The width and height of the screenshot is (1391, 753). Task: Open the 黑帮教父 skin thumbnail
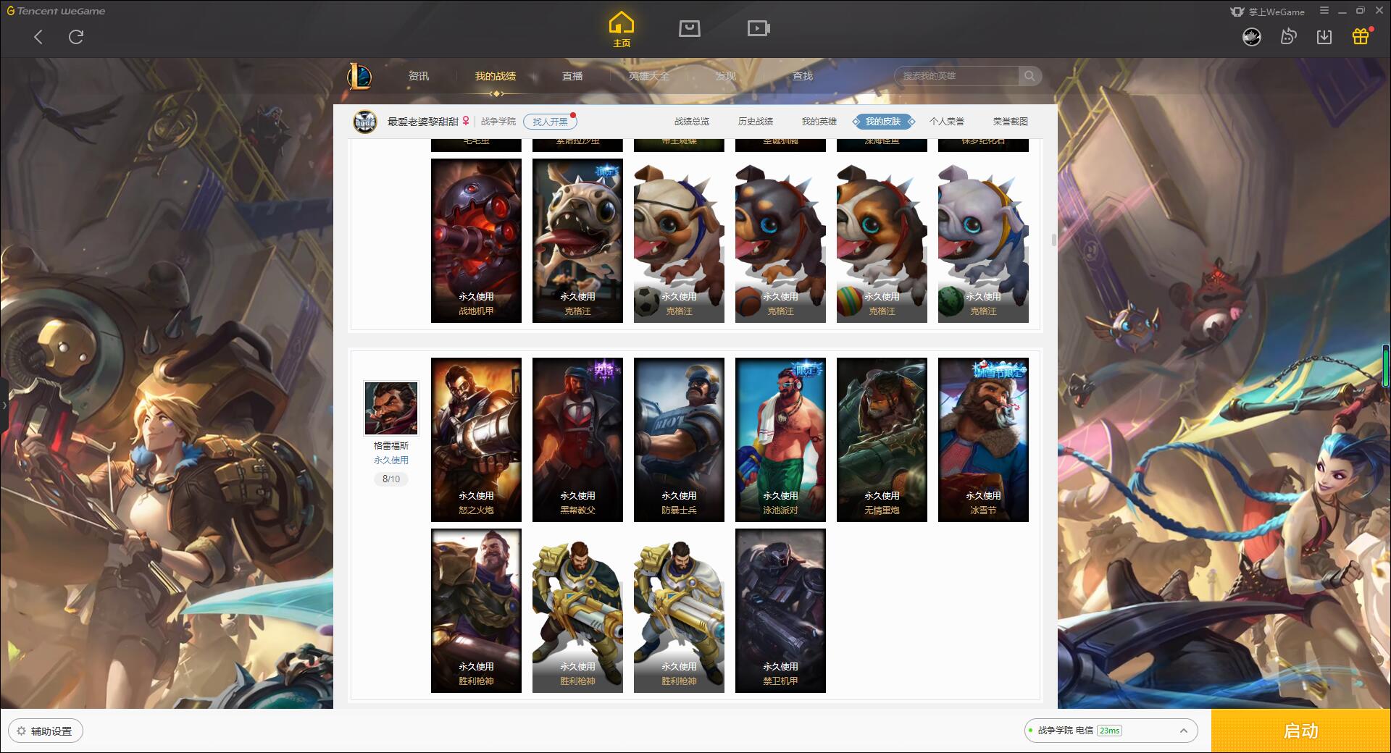577,440
